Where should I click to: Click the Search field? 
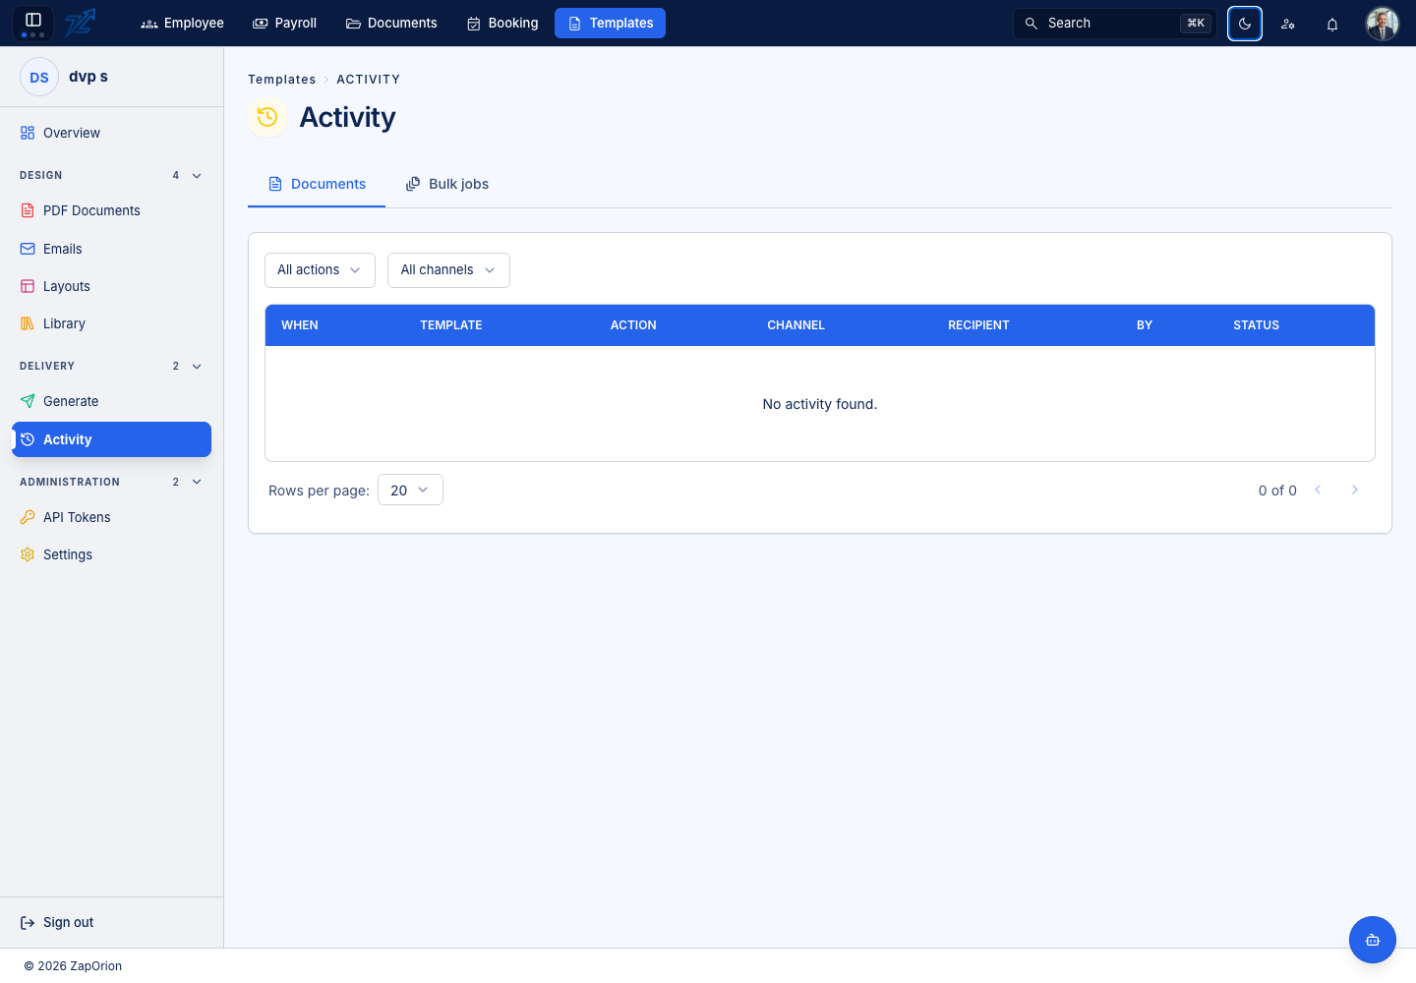coord(1115,23)
